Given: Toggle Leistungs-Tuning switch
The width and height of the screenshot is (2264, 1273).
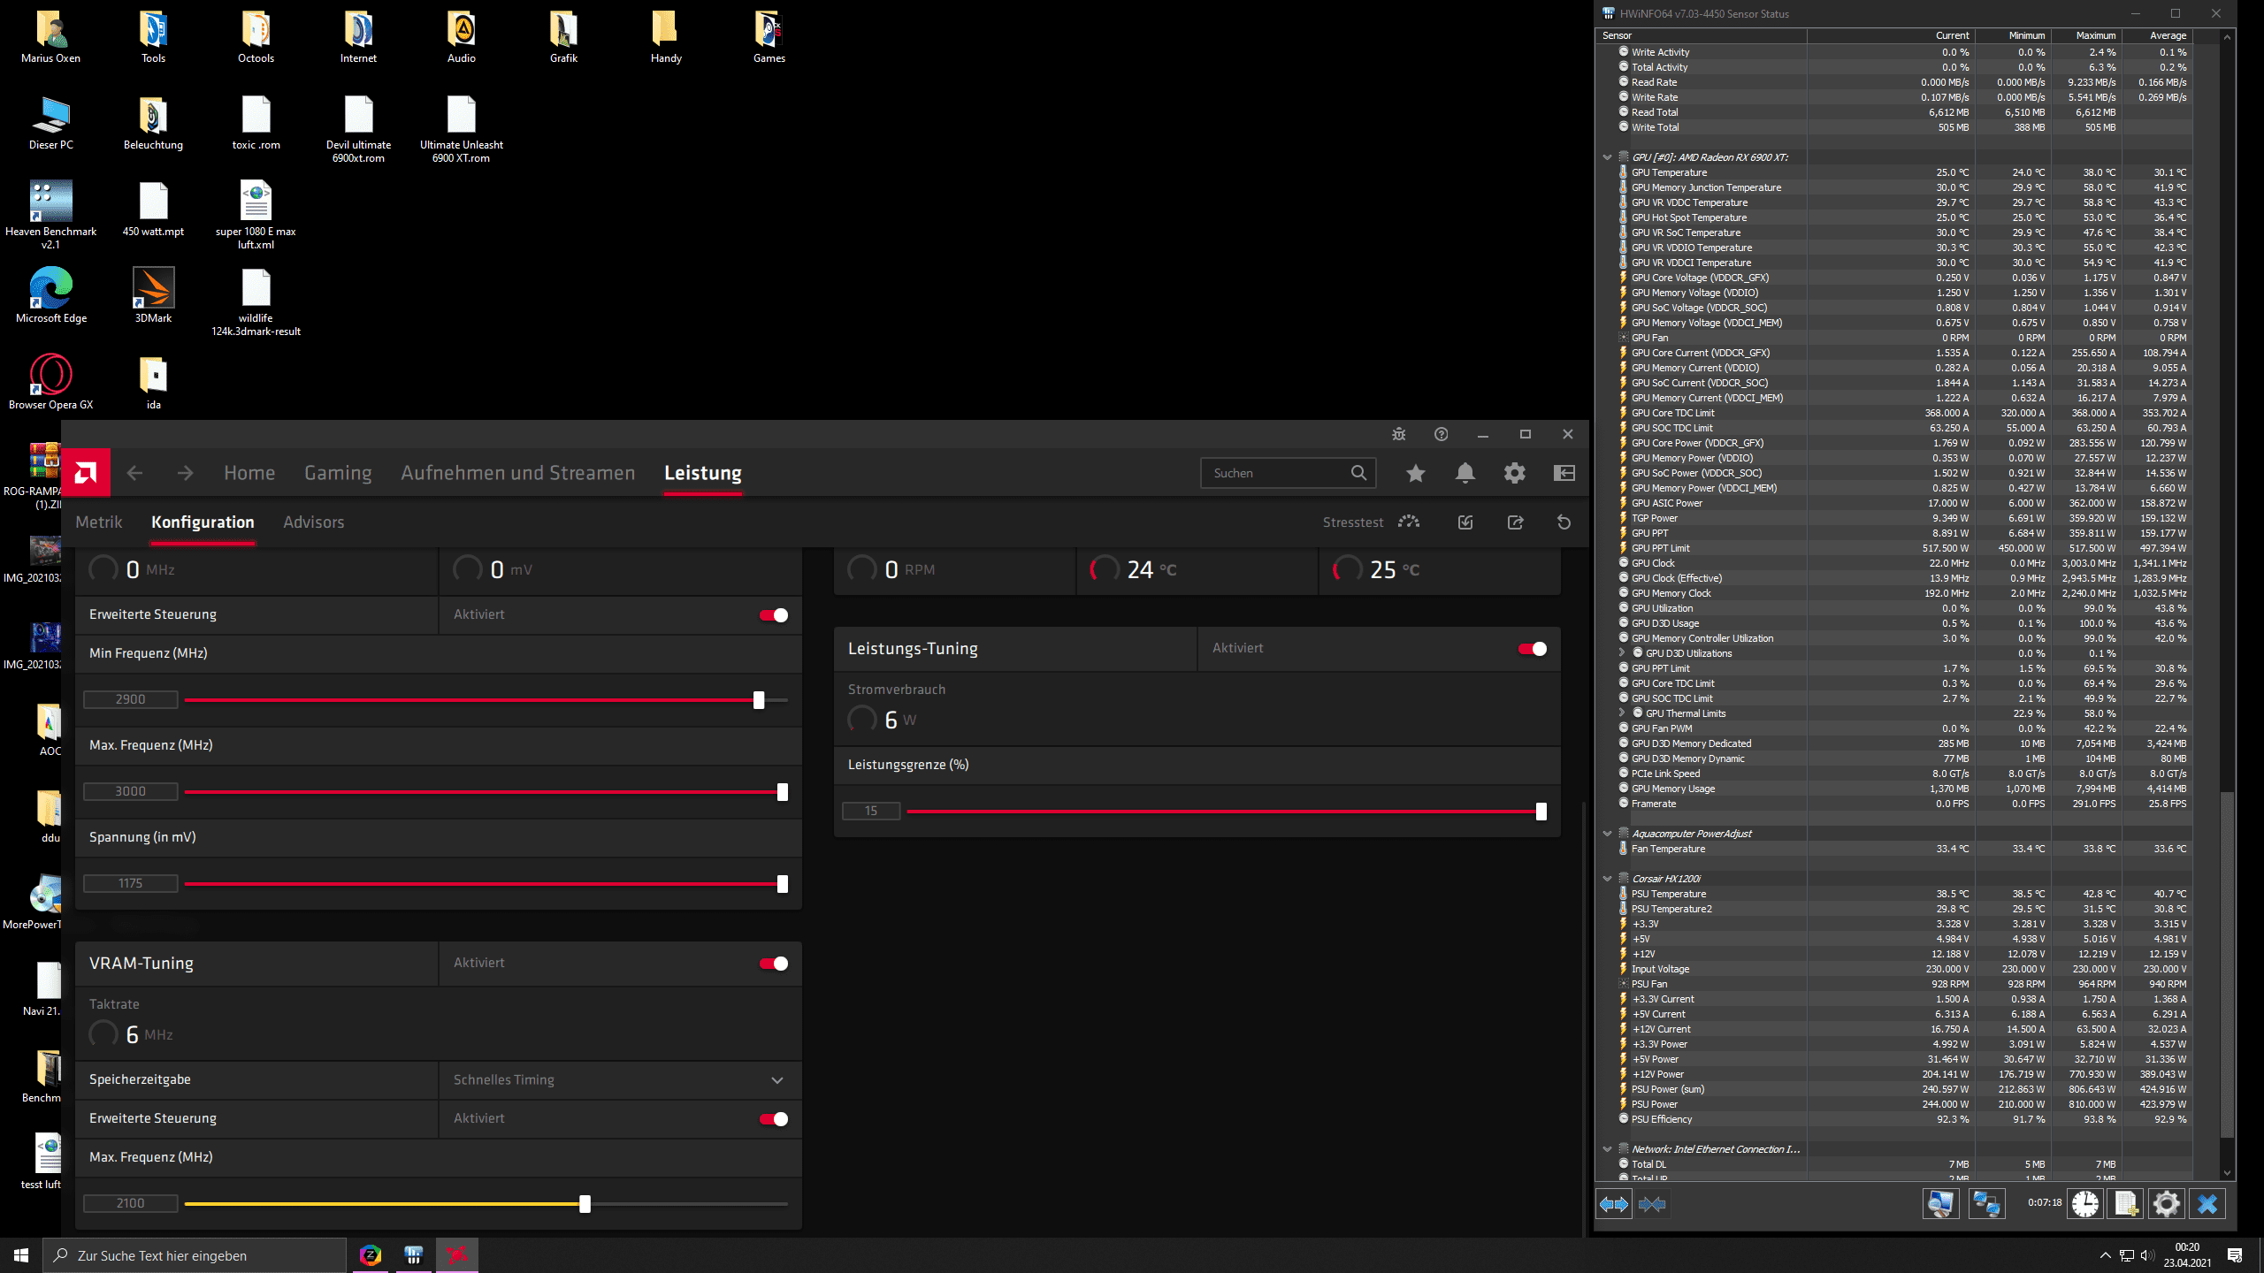Looking at the screenshot, I should (1533, 649).
